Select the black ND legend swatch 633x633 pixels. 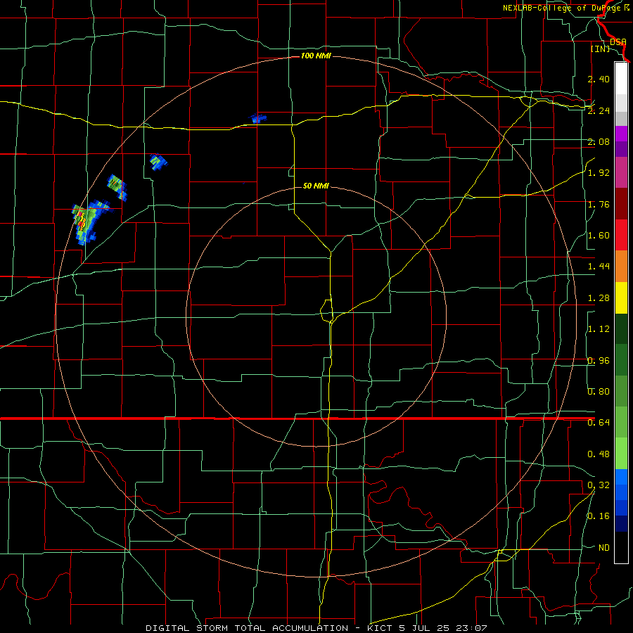(621, 547)
